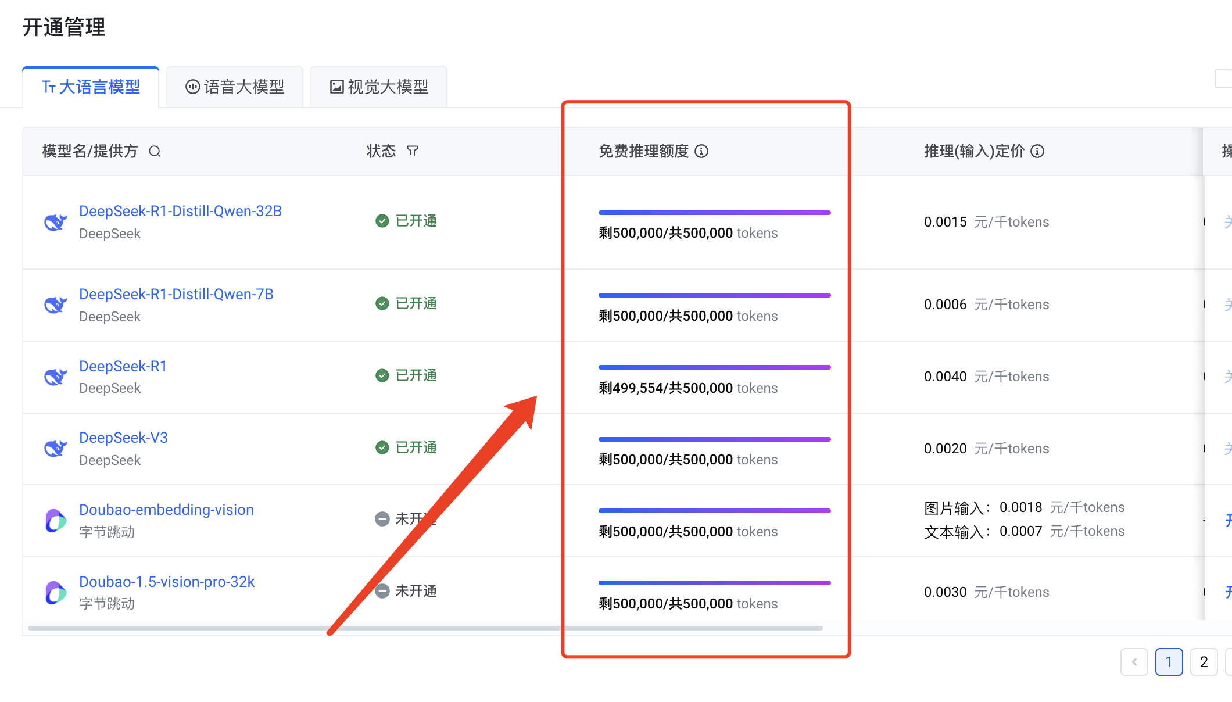Click the 开通管理 page title
The width and height of the screenshot is (1232, 702).
(64, 27)
